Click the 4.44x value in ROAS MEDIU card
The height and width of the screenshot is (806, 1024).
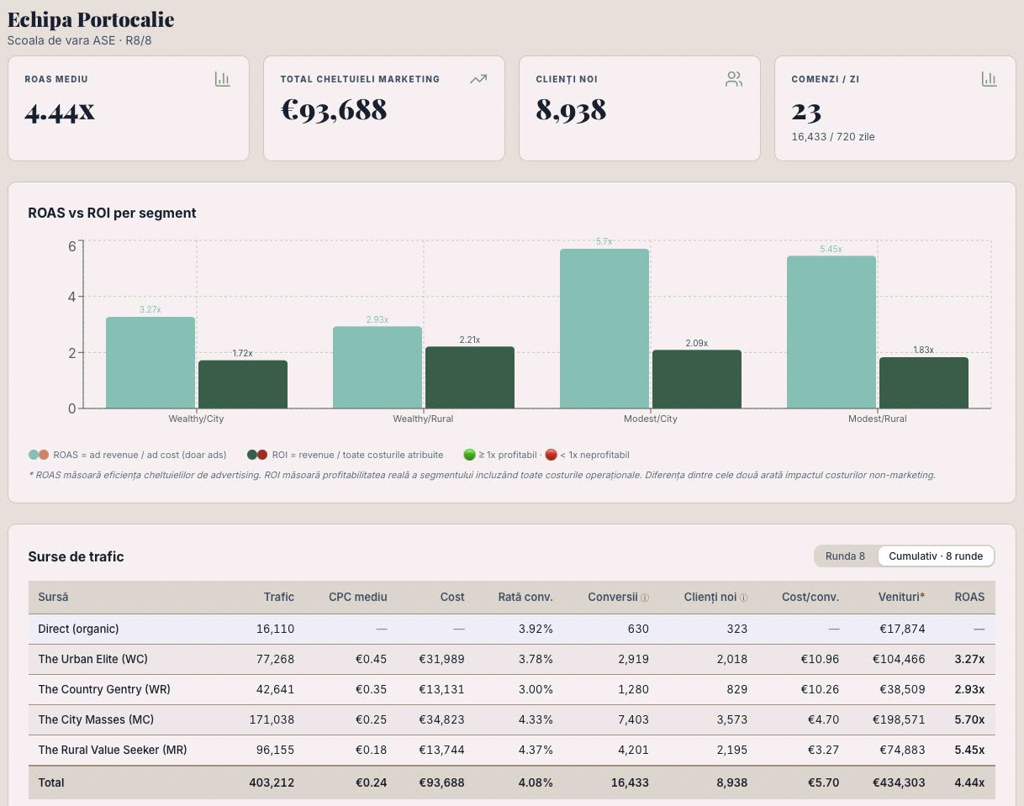pos(60,110)
